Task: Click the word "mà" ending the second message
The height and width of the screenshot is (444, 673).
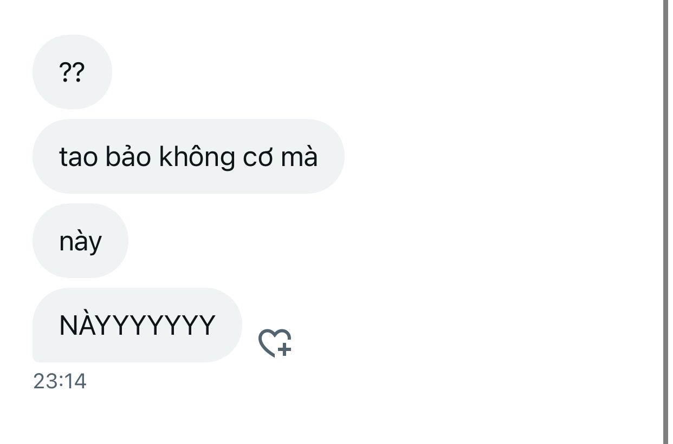Action: click(300, 157)
